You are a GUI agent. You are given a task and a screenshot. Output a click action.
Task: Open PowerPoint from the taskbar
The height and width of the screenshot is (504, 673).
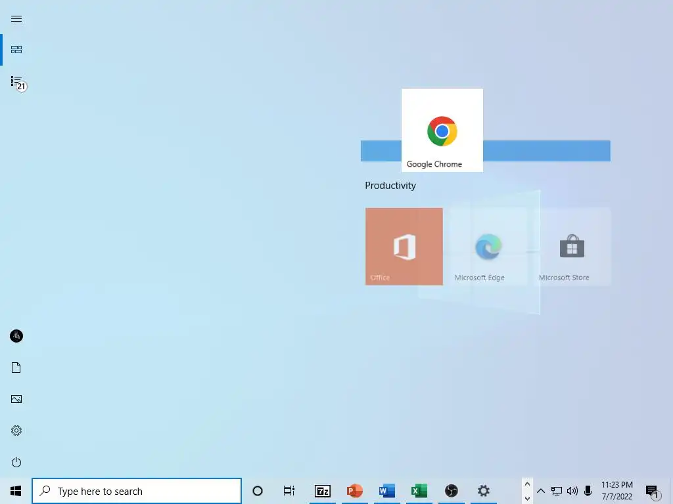pyautogui.click(x=354, y=491)
